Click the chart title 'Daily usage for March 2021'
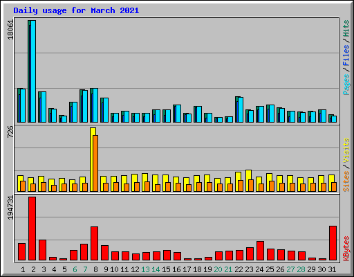 coord(76,10)
